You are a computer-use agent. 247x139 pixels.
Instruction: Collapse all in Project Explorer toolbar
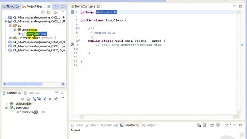[x=43, y=13]
